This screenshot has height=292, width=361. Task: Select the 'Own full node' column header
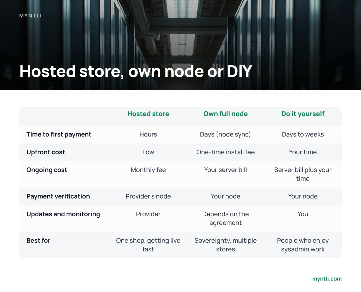click(226, 114)
